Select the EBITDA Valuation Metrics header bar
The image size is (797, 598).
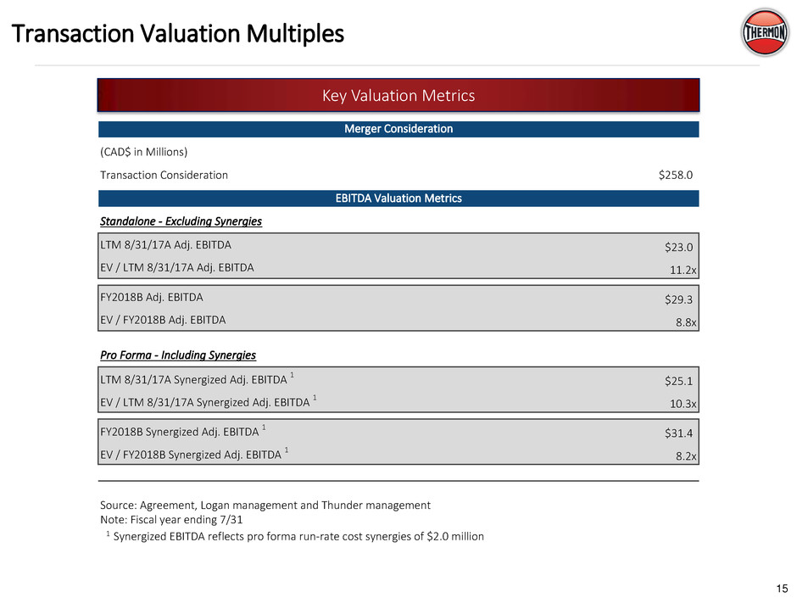(x=398, y=198)
